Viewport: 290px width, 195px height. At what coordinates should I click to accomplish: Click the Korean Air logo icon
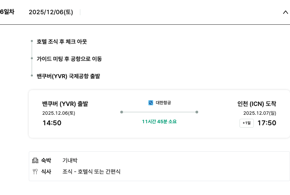point(151,103)
